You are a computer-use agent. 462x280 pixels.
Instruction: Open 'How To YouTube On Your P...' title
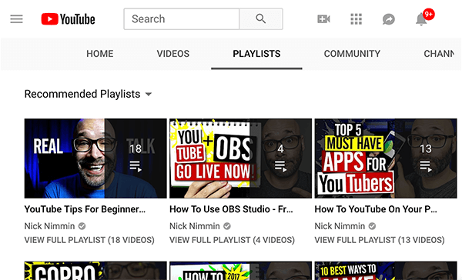click(x=376, y=209)
